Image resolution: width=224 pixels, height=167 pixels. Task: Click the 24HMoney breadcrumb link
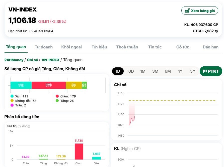14,60
